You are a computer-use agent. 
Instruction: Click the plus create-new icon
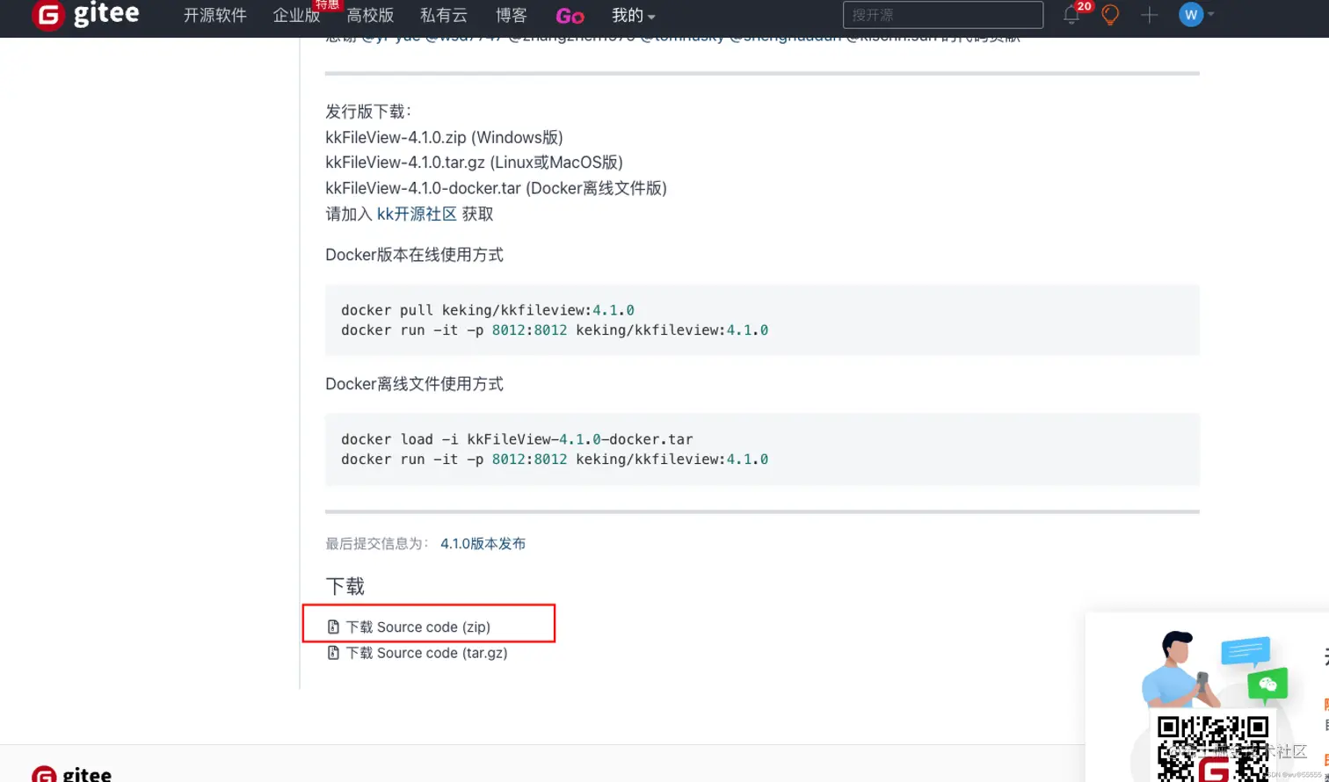(1149, 15)
